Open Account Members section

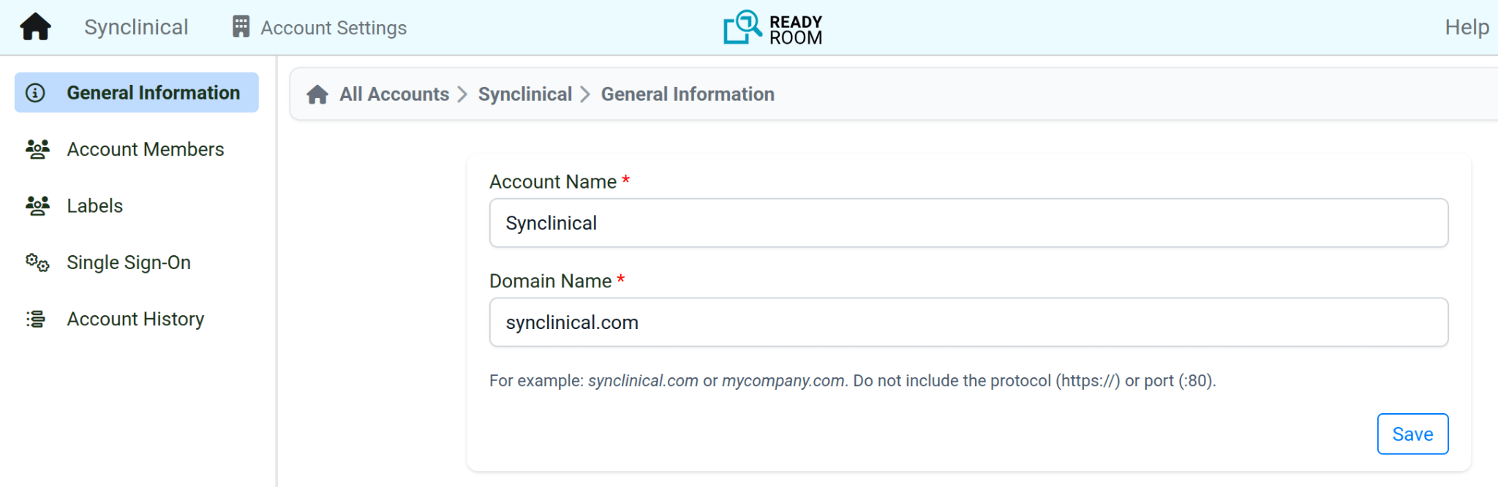click(145, 149)
